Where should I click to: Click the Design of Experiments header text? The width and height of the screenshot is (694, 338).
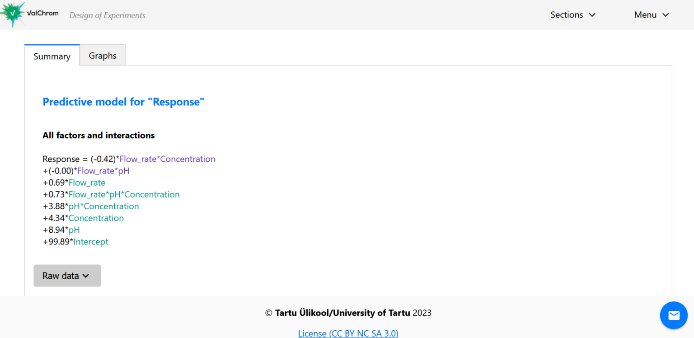point(107,15)
